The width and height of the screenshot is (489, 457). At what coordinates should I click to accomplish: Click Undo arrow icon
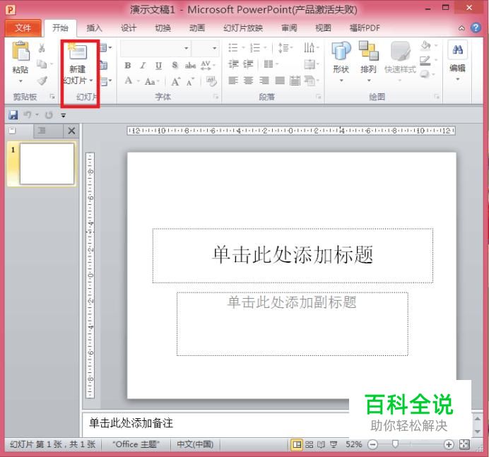coord(28,114)
